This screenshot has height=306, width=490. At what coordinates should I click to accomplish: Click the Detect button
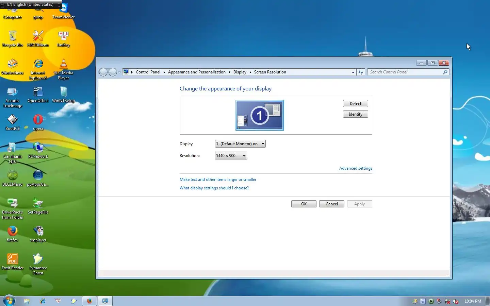[x=355, y=104]
